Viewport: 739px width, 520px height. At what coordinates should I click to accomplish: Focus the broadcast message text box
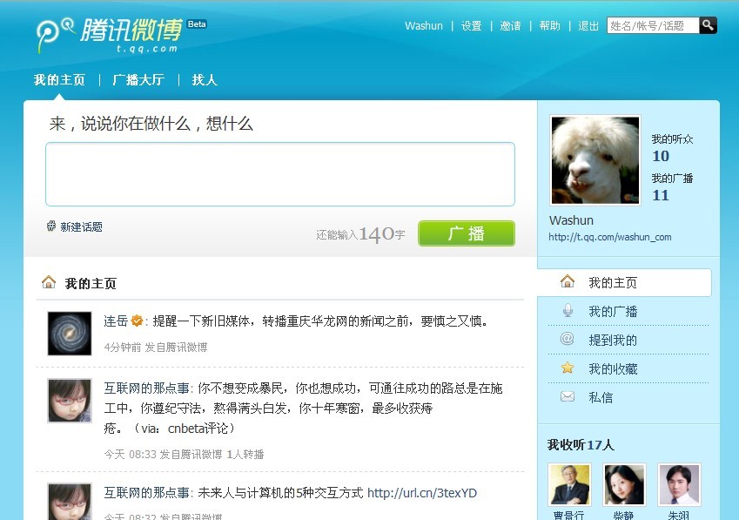[x=280, y=174]
